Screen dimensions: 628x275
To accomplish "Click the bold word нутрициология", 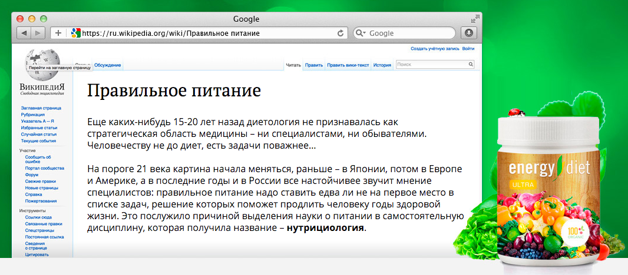I will (325, 229).
